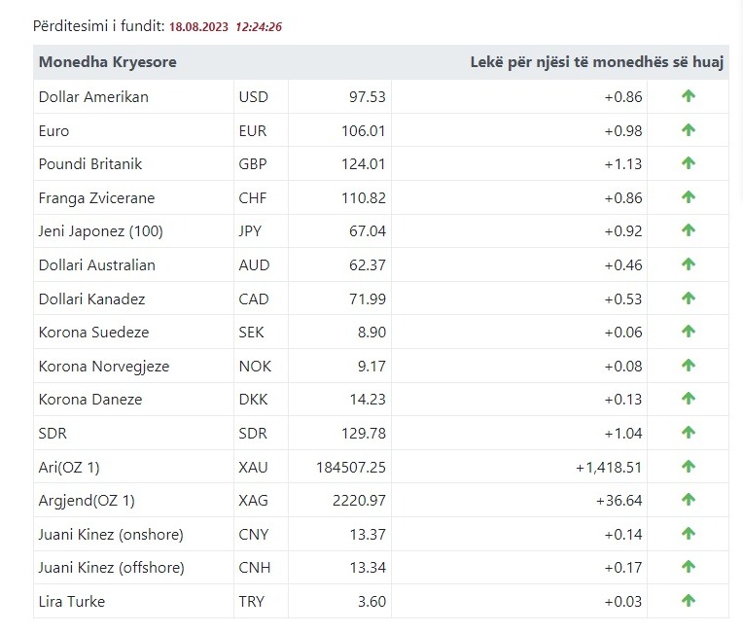Image resolution: width=743 pixels, height=632 pixels.
Task: Click the up arrow for Argjend(OZ 1)
Action: (x=689, y=500)
